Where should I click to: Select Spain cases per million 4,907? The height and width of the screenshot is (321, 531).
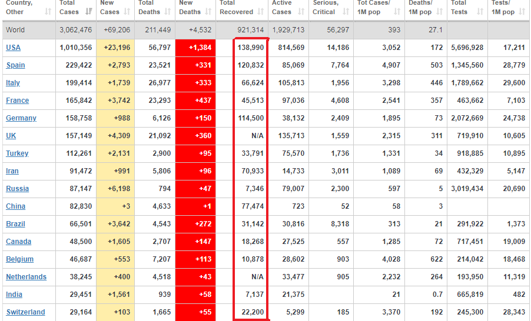click(x=391, y=65)
